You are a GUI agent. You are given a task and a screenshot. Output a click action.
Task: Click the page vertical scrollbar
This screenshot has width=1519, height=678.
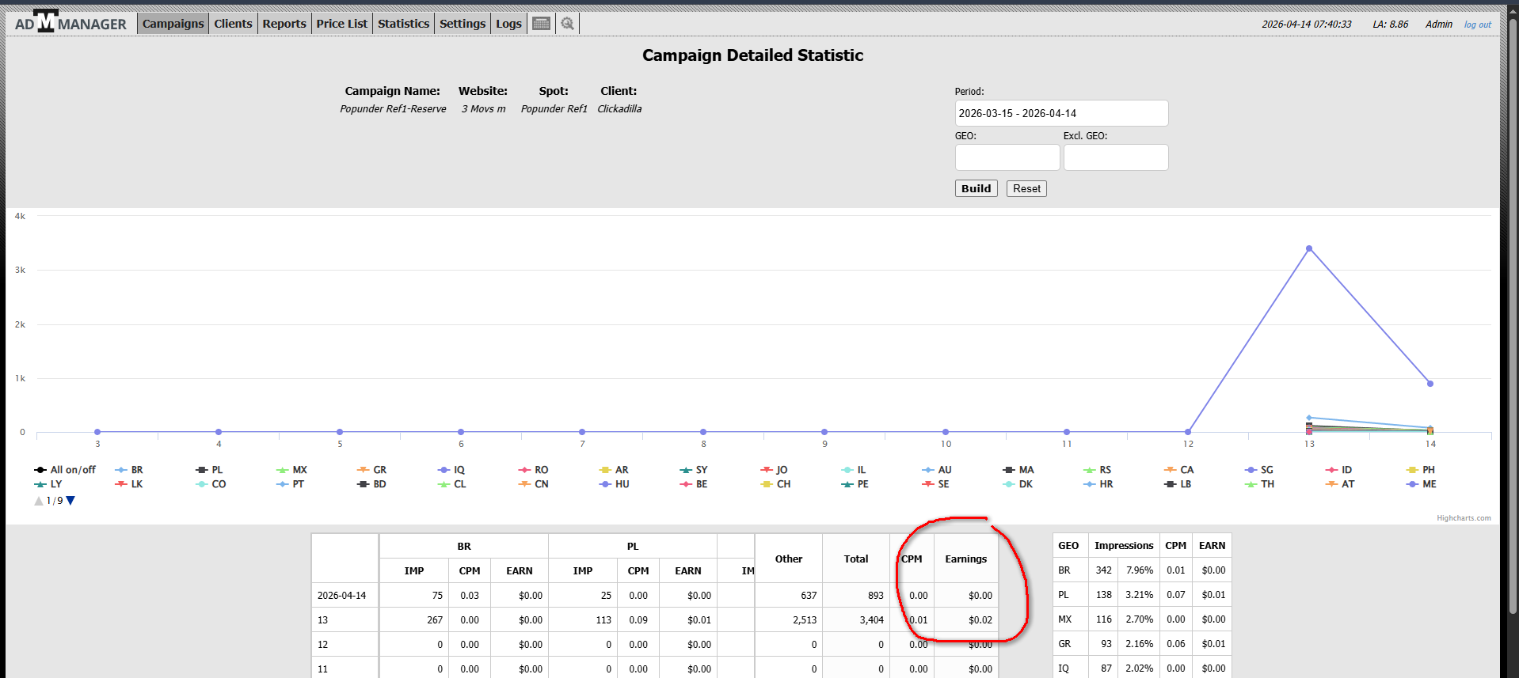click(x=1513, y=316)
